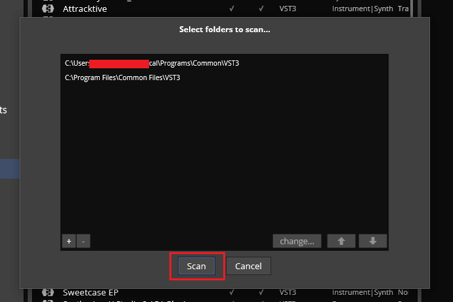453x302 pixels.
Task: Toggle second checkmark in Attracktive row
Action: click(261, 9)
